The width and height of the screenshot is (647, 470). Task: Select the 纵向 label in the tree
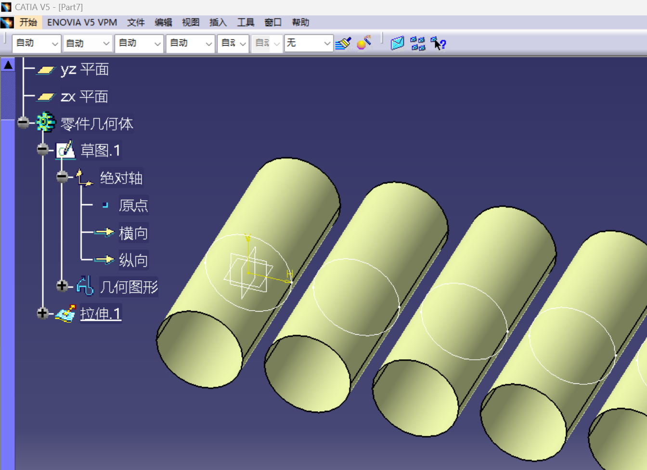pos(133,261)
